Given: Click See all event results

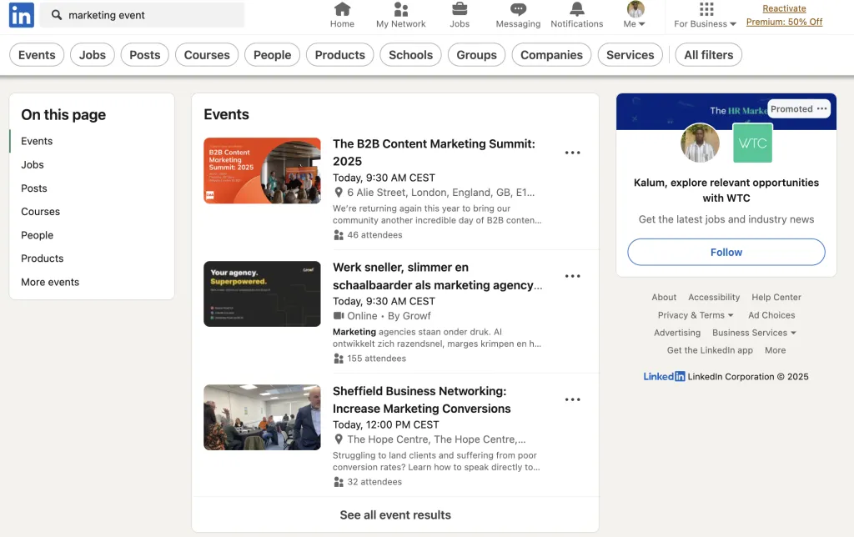Looking at the screenshot, I should 394,515.
